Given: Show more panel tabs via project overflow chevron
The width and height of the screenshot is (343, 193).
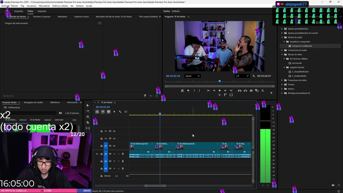Looking at the screenshot, I should pos(81,102).
